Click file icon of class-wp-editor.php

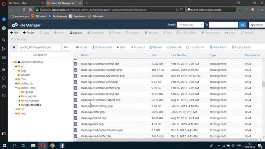pos(76,112)
